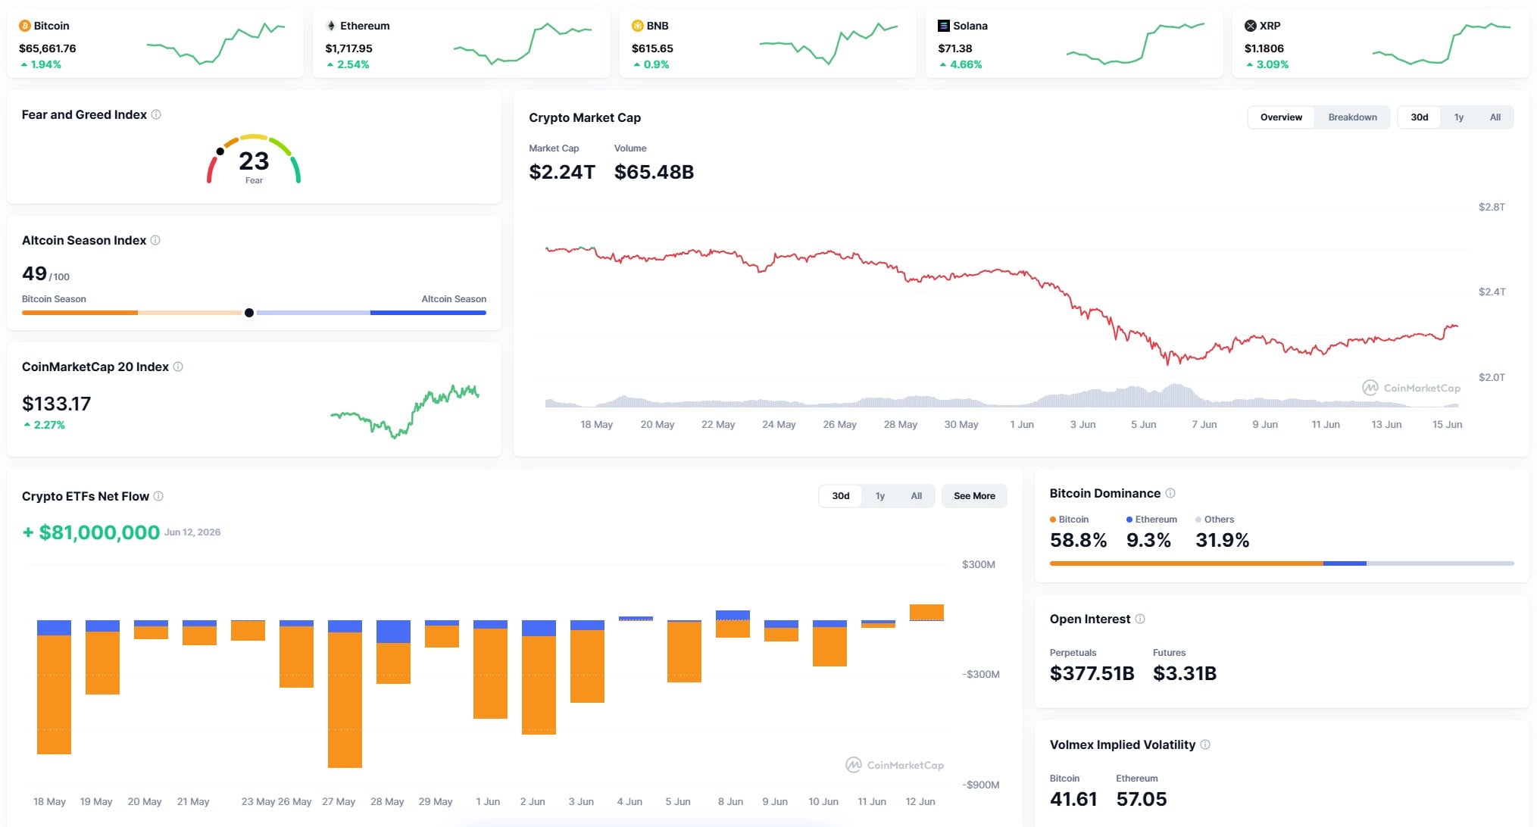Switch Market Cap chart to Overview

1281,117
